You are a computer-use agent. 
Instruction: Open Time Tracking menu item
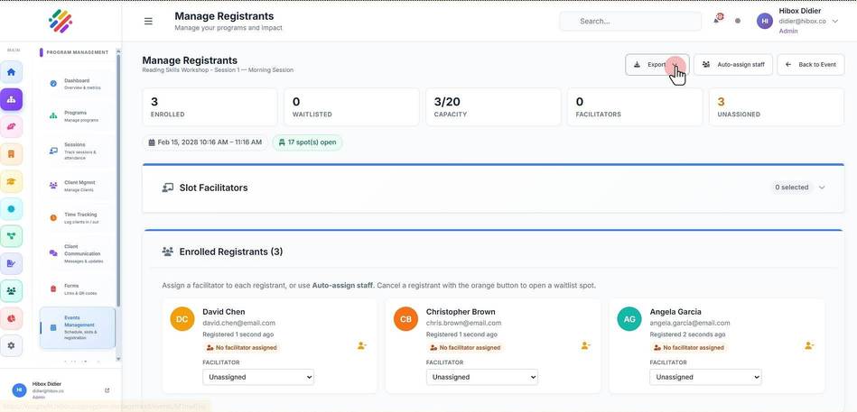[x=77, y=218]
